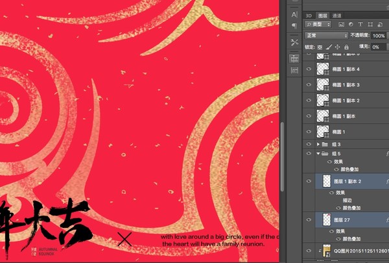Hide the 椭圆 1 副本 2 layer
This screenshot has height=263, width=389.
coord(309,101)
